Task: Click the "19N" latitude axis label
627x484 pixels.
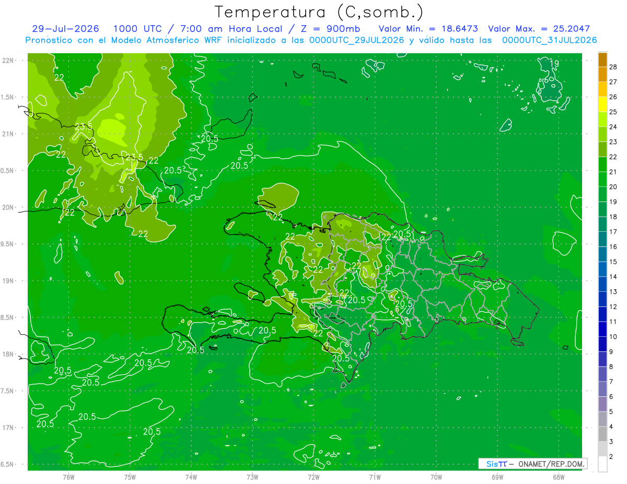Action: click(8, 281)
